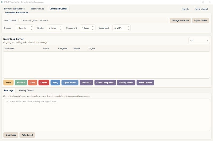
Task: Toggle the Auto Scroll button
Action: click(x=27, y=135)
